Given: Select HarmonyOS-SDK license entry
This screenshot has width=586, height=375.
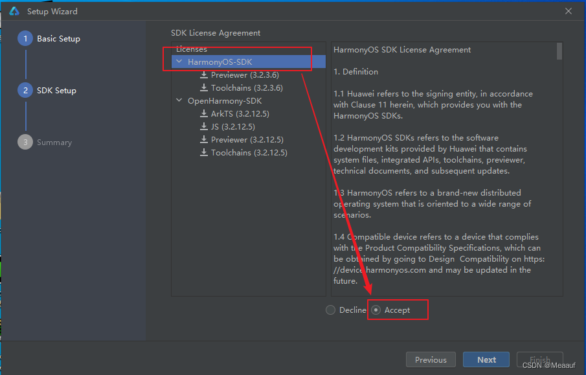Looking at the screenshot, I should click(249, 62).
